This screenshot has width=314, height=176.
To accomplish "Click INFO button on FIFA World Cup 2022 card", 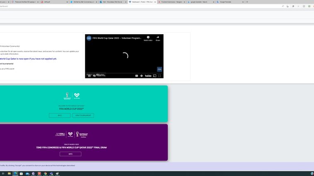I will click(60, 116).
